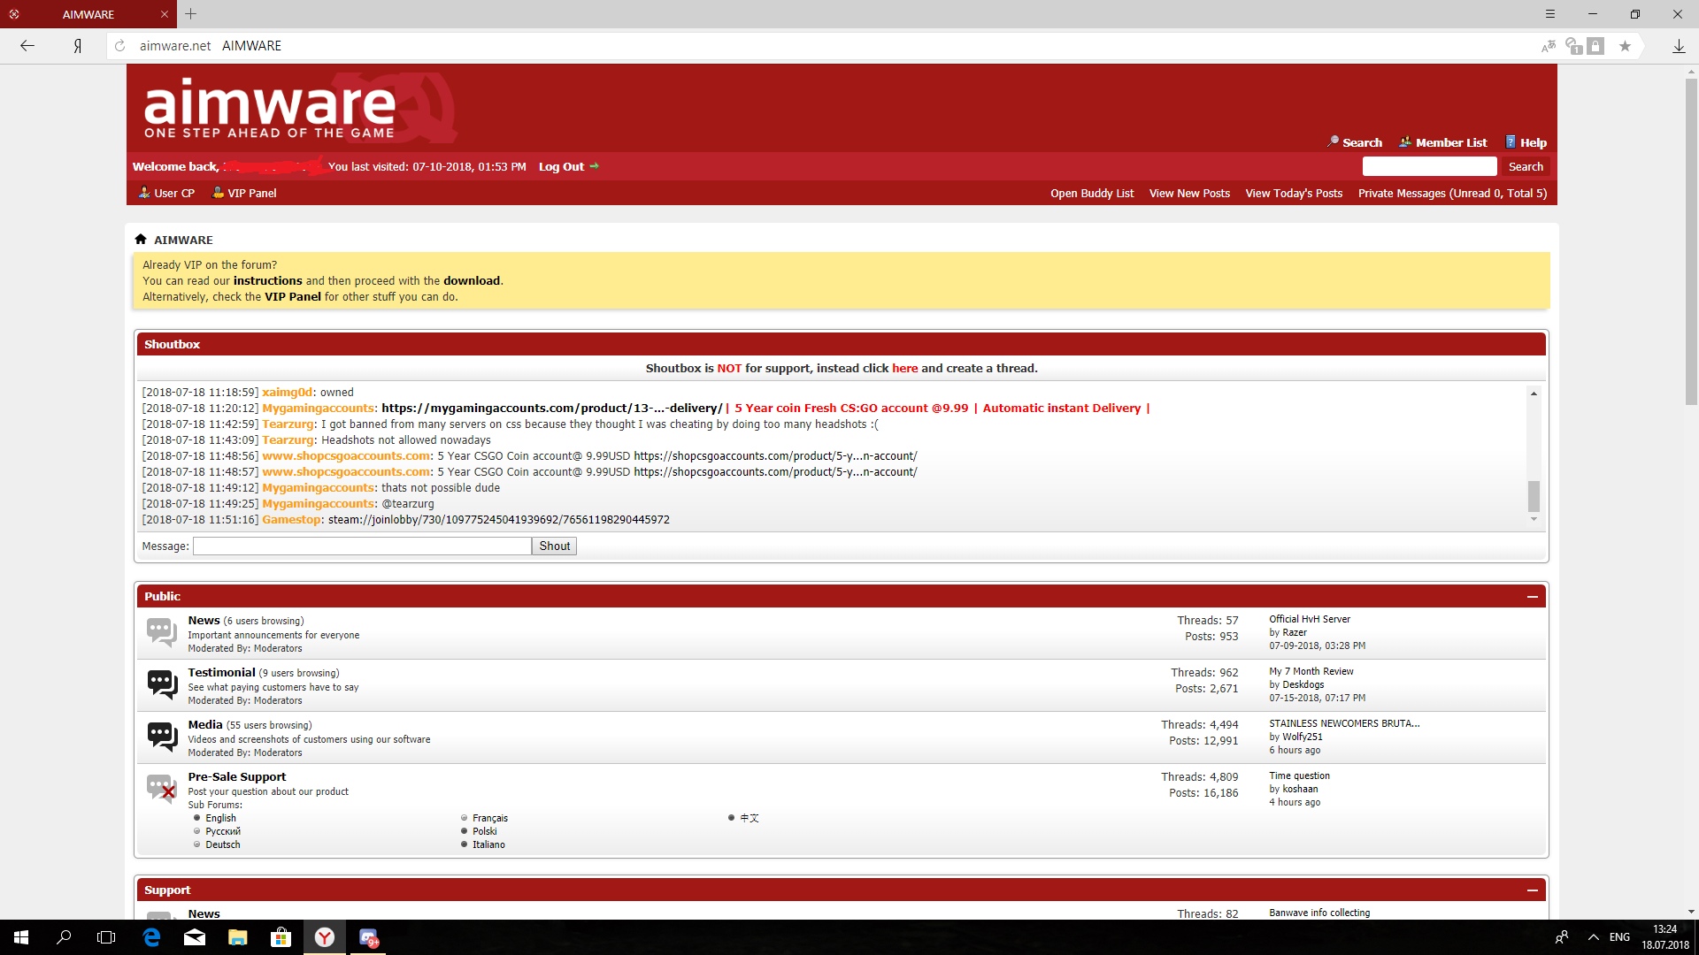
Task: Click the Log Out arrow icon
Action: (x=594, y=167)
